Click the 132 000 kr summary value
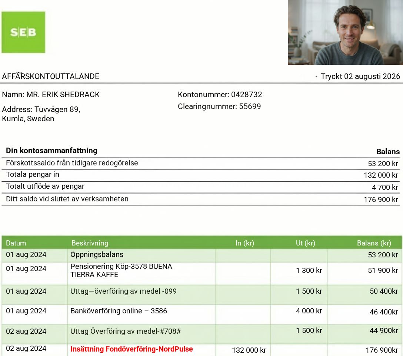The width and height of the screenshot is (403, 356). click(381, 175)
